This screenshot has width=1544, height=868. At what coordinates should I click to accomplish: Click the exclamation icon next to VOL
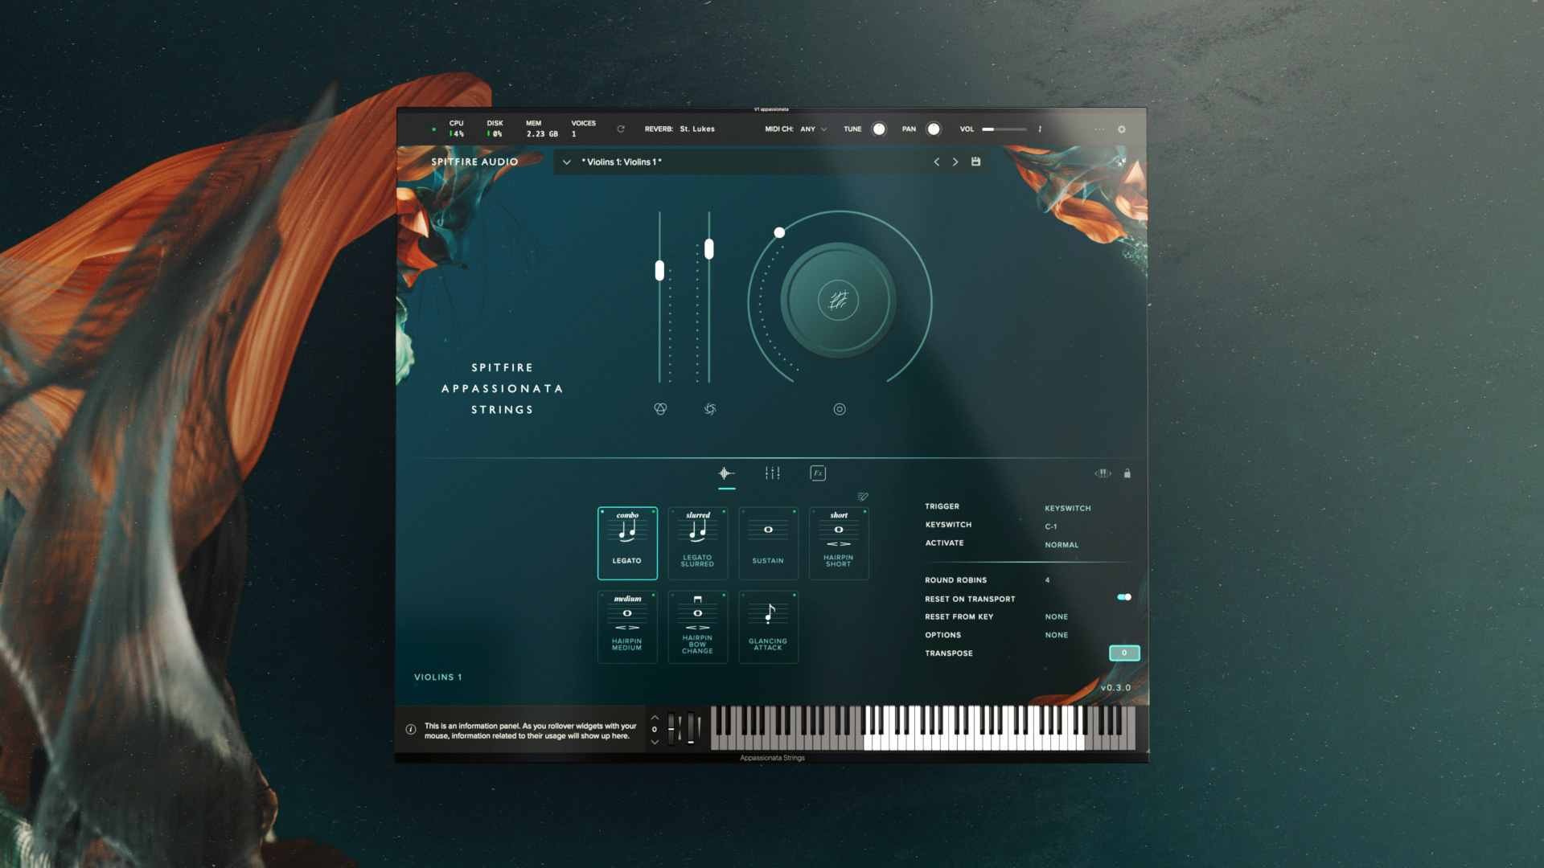click(x=1040, y=129)
